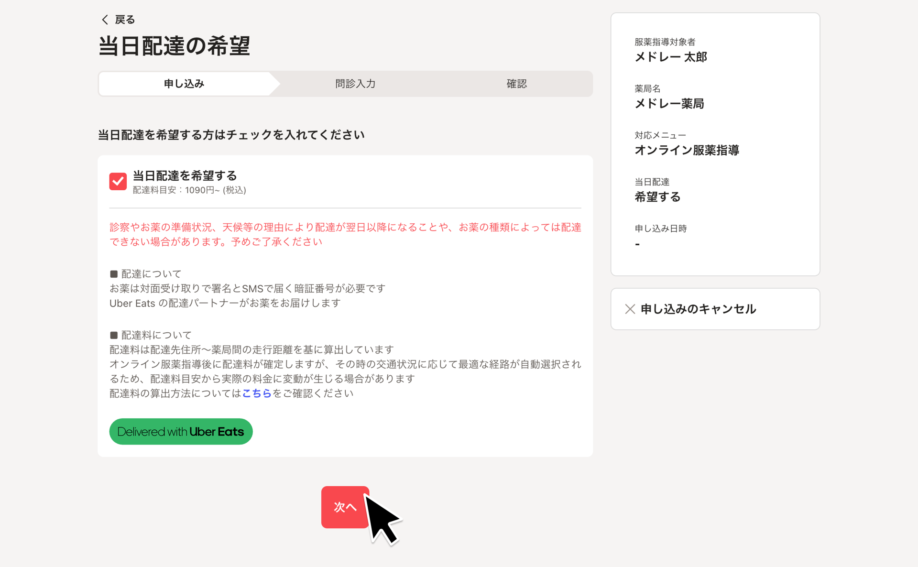918x567 pixels.
Task: Click the pharmacy name メドレー薬局
Action: click(669, 104)
